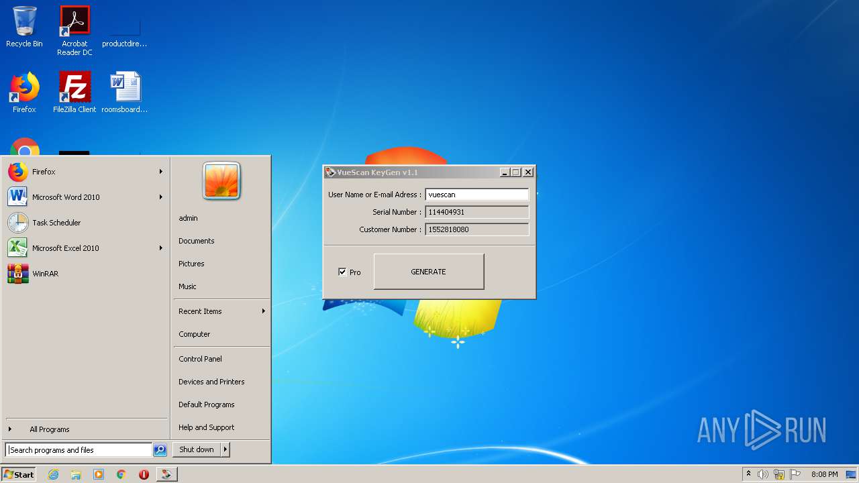Click the taskbar clock showing 8:08 PM
The image size is (859, 483).
pyautogui.click(x=824, y=474)
